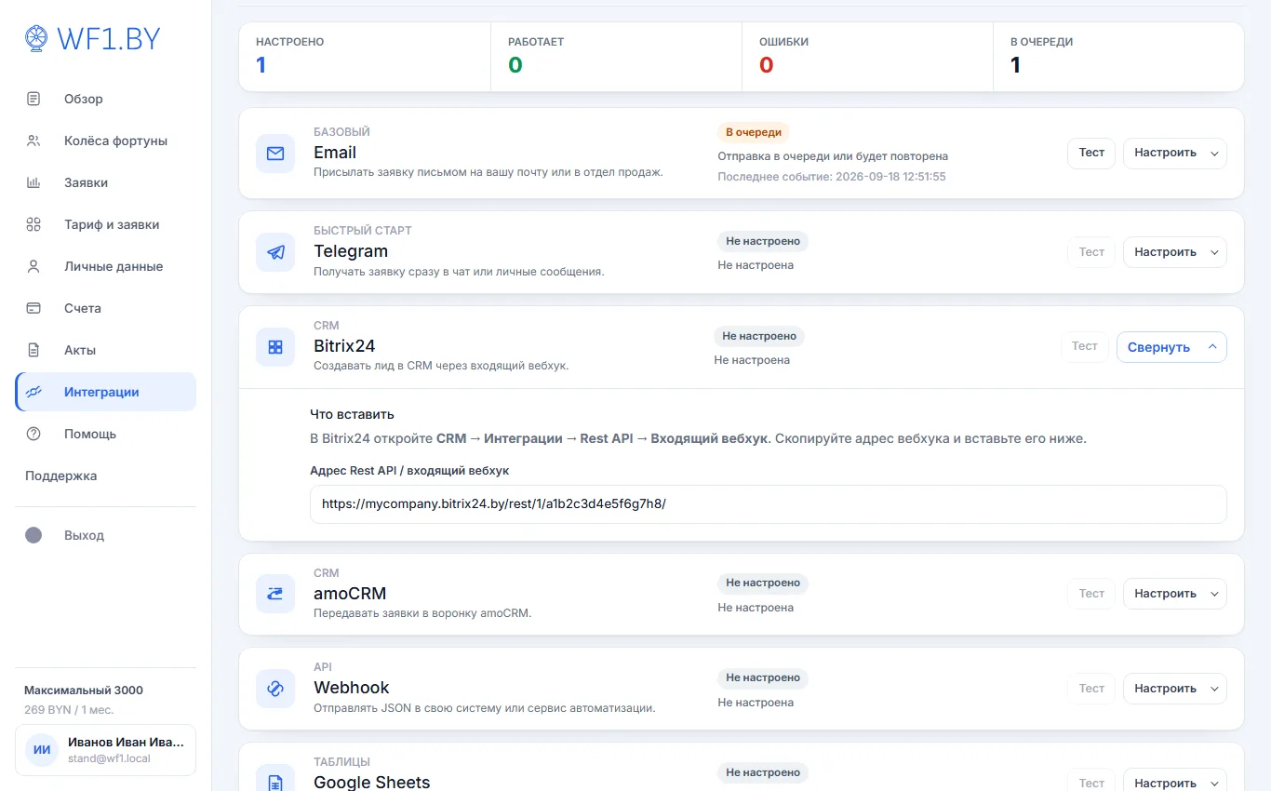1271x791 pixels.
Task: Click the Google Sheets document icon
Action: coord(275,783)
